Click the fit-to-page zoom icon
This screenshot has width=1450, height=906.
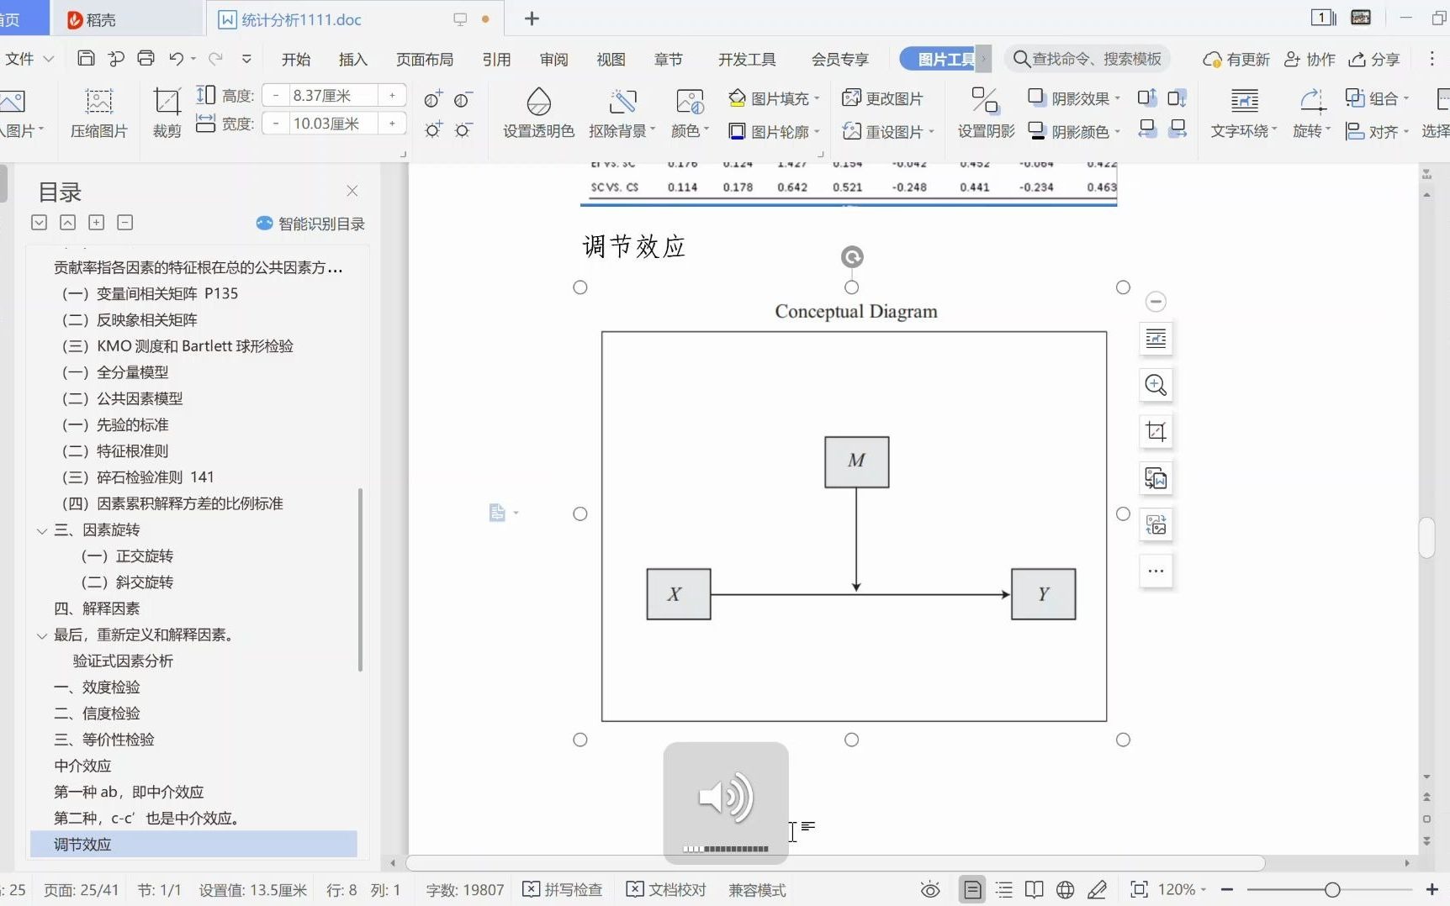(x=1139, y=889)
